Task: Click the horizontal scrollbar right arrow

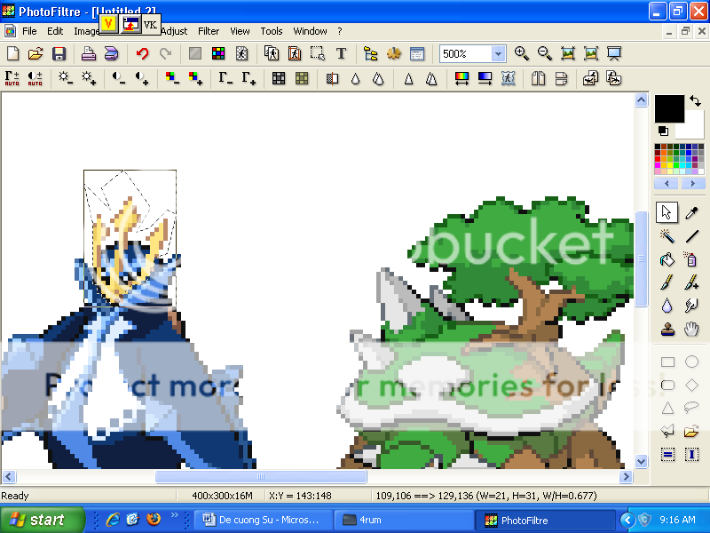Action: click(627, 477)
